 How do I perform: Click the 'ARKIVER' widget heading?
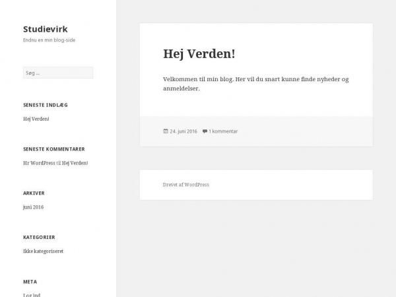pyautogui.click(x=34, y=193)
